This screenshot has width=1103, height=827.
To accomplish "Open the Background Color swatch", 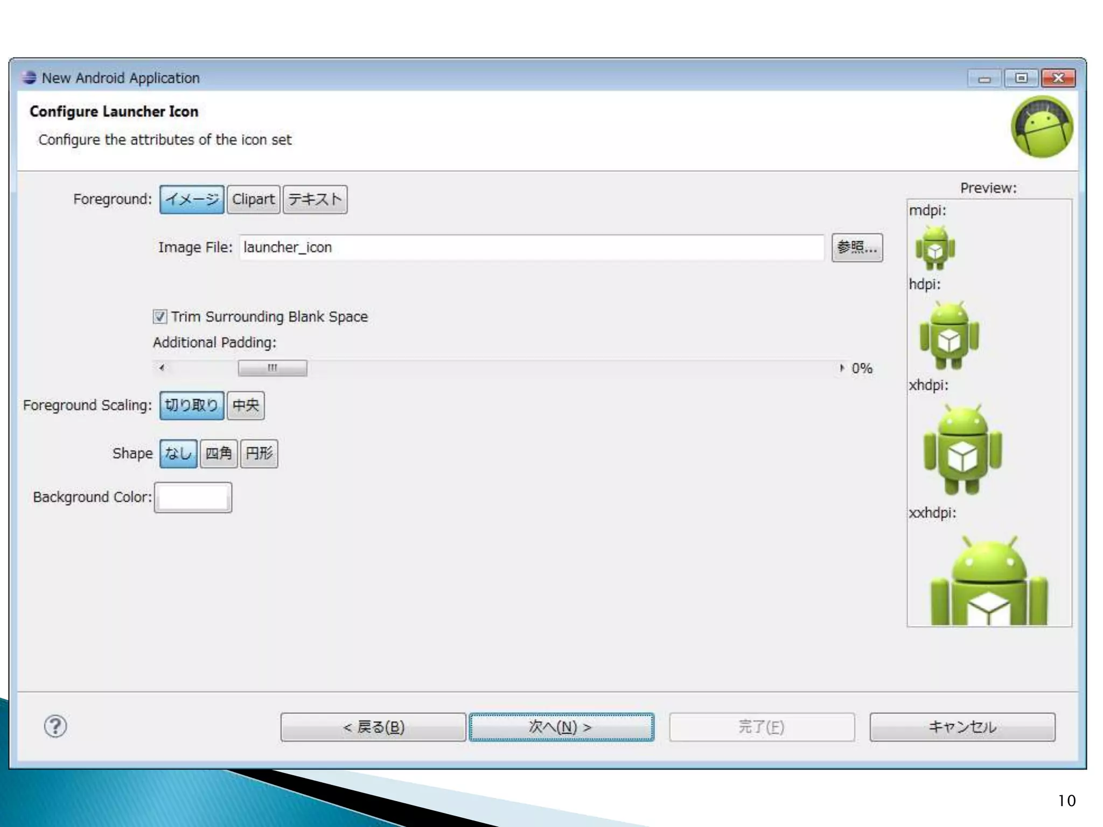I will [193, 497].
